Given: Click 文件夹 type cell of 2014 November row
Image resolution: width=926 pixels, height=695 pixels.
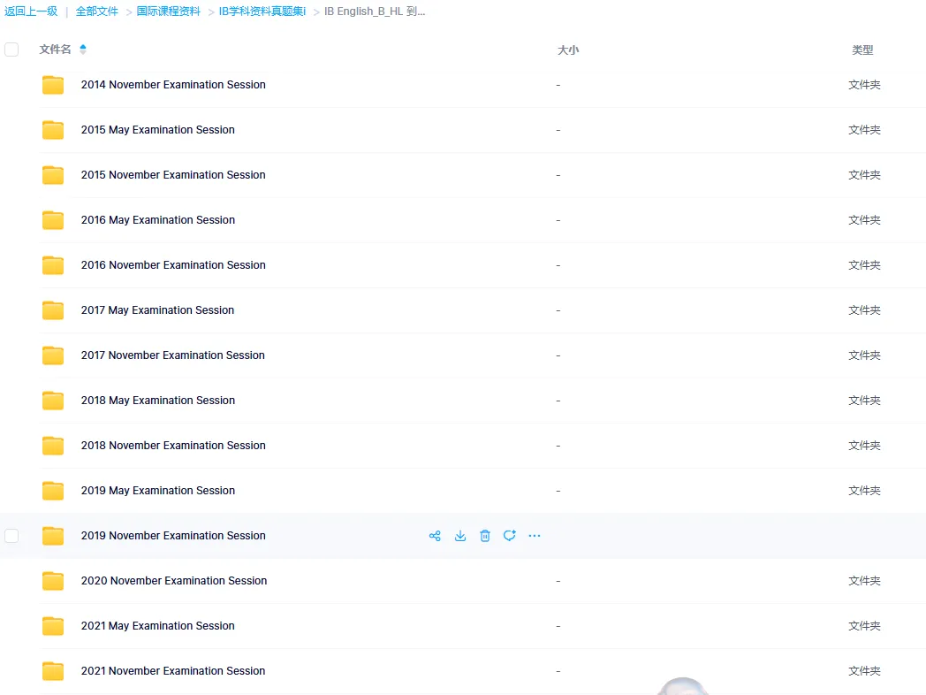Looking at the screenshot, I should (864, 85).
